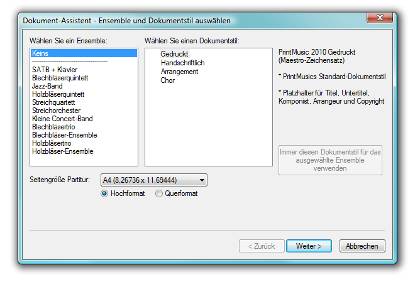Click 'Immer diesen Dokumentstil' button

point(330,160)
